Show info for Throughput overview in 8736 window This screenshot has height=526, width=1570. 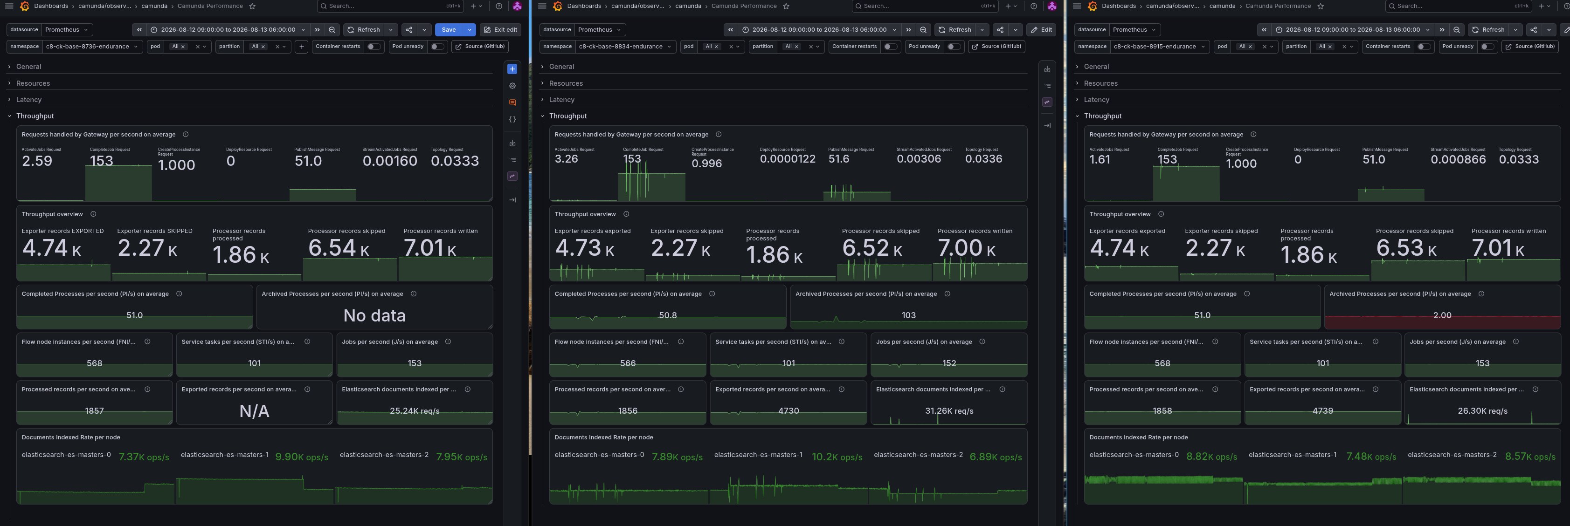[93, 214]
